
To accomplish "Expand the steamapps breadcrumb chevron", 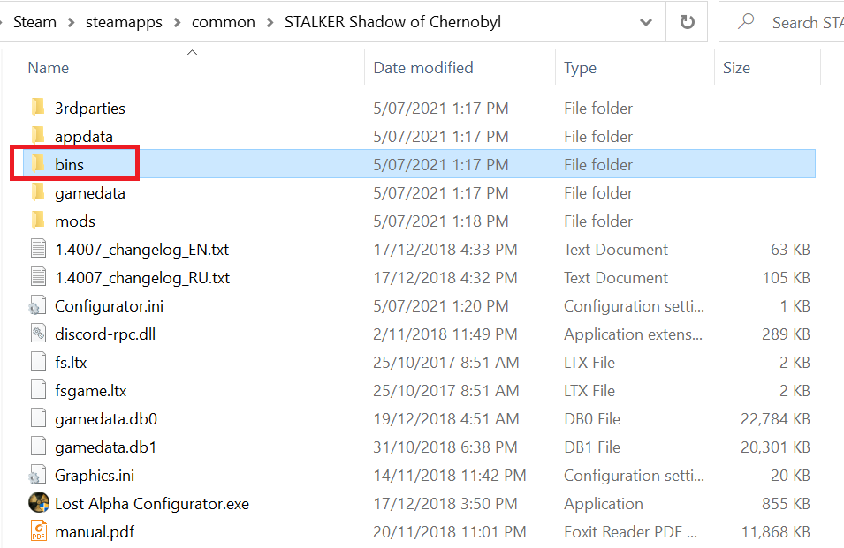I will (x=177, y=22).
